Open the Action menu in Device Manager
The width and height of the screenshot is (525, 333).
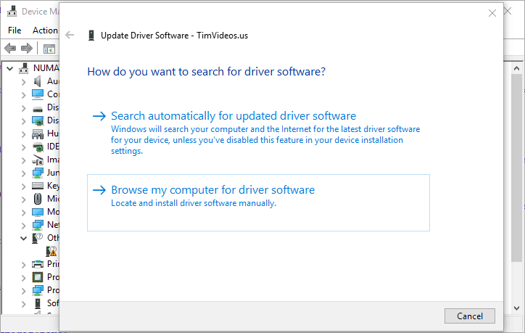coord(45,30)
